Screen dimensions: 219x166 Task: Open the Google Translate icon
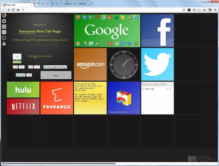coord(135,17)
